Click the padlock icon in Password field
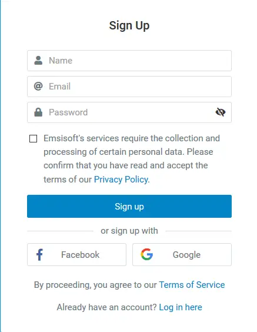Screen dimensions: 257x332 (x=38, y=112)
